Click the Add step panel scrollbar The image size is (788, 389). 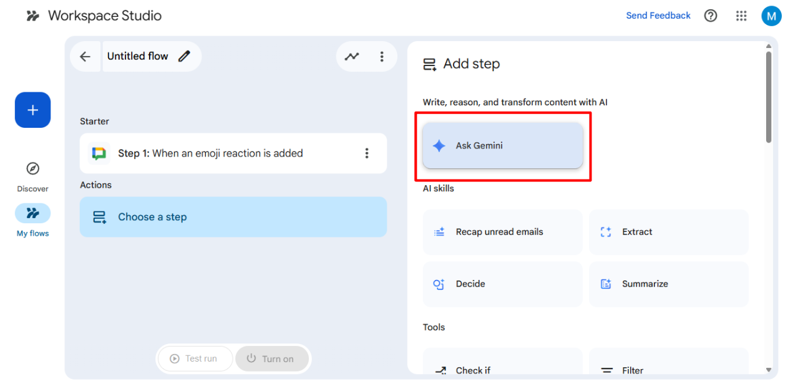point(769,97)
